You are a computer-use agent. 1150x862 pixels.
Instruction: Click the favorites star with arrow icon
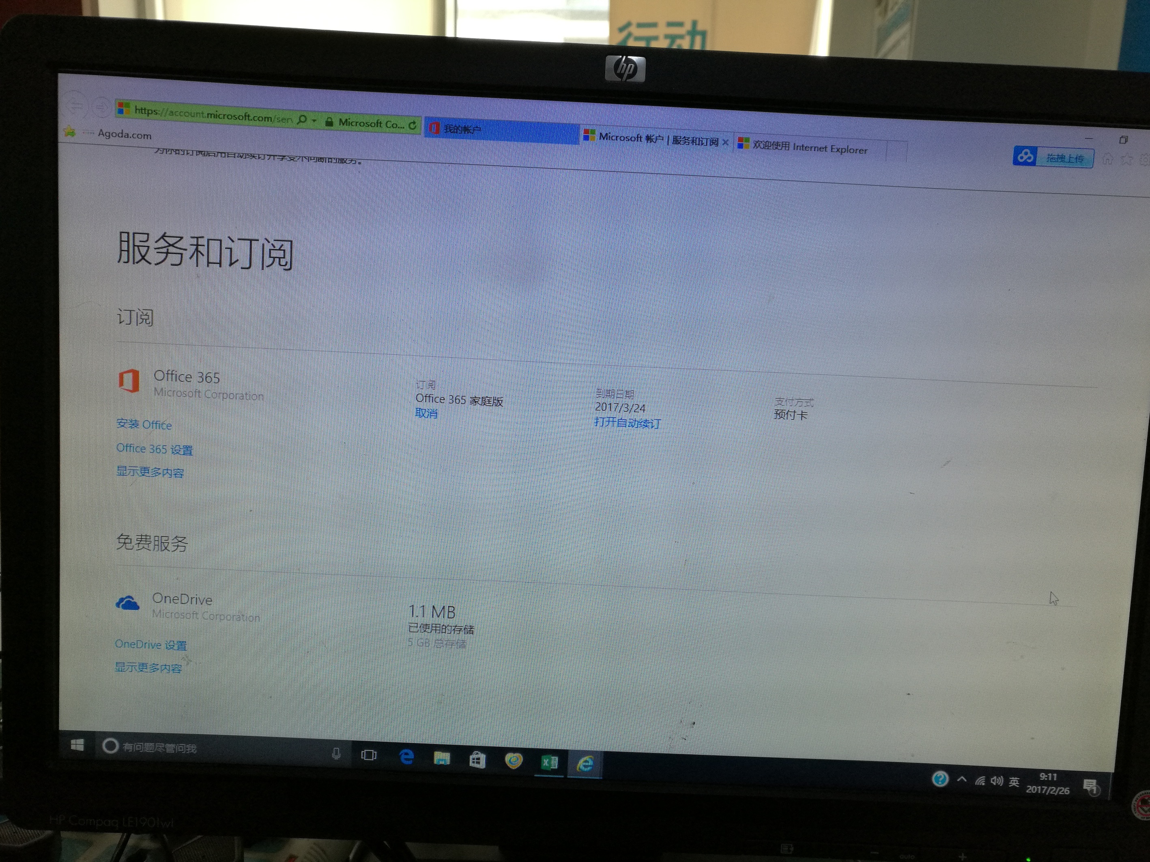point(70,131)
